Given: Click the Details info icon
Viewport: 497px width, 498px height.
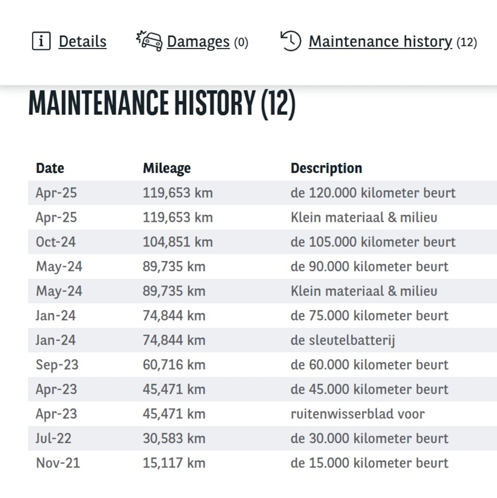Looking at the screenshot, I should (41, 41).
